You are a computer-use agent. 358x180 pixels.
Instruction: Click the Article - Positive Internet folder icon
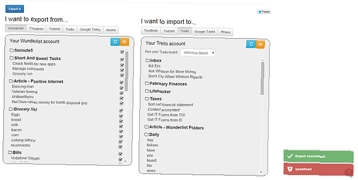tap(11, 81)
